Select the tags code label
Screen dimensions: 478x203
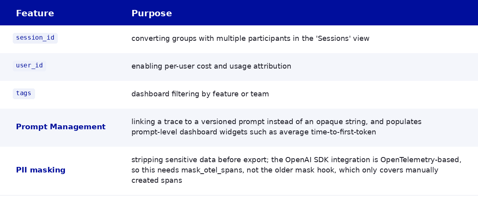tap(24, 94)
